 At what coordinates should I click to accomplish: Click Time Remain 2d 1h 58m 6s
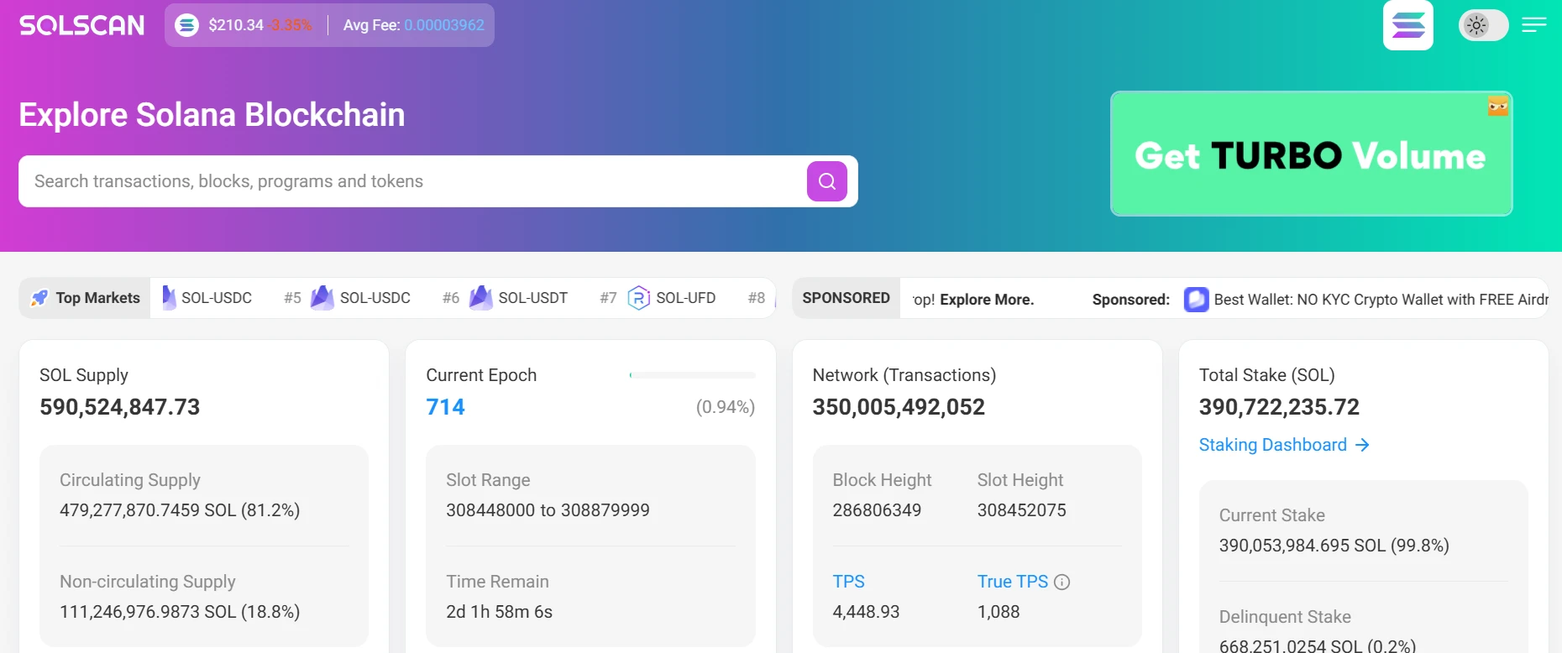pyautogui.click(x=500, y=612)
